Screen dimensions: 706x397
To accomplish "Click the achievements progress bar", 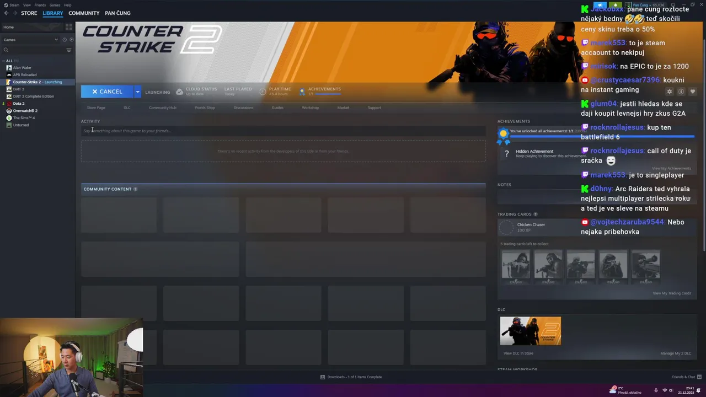I will coord(602,136).
